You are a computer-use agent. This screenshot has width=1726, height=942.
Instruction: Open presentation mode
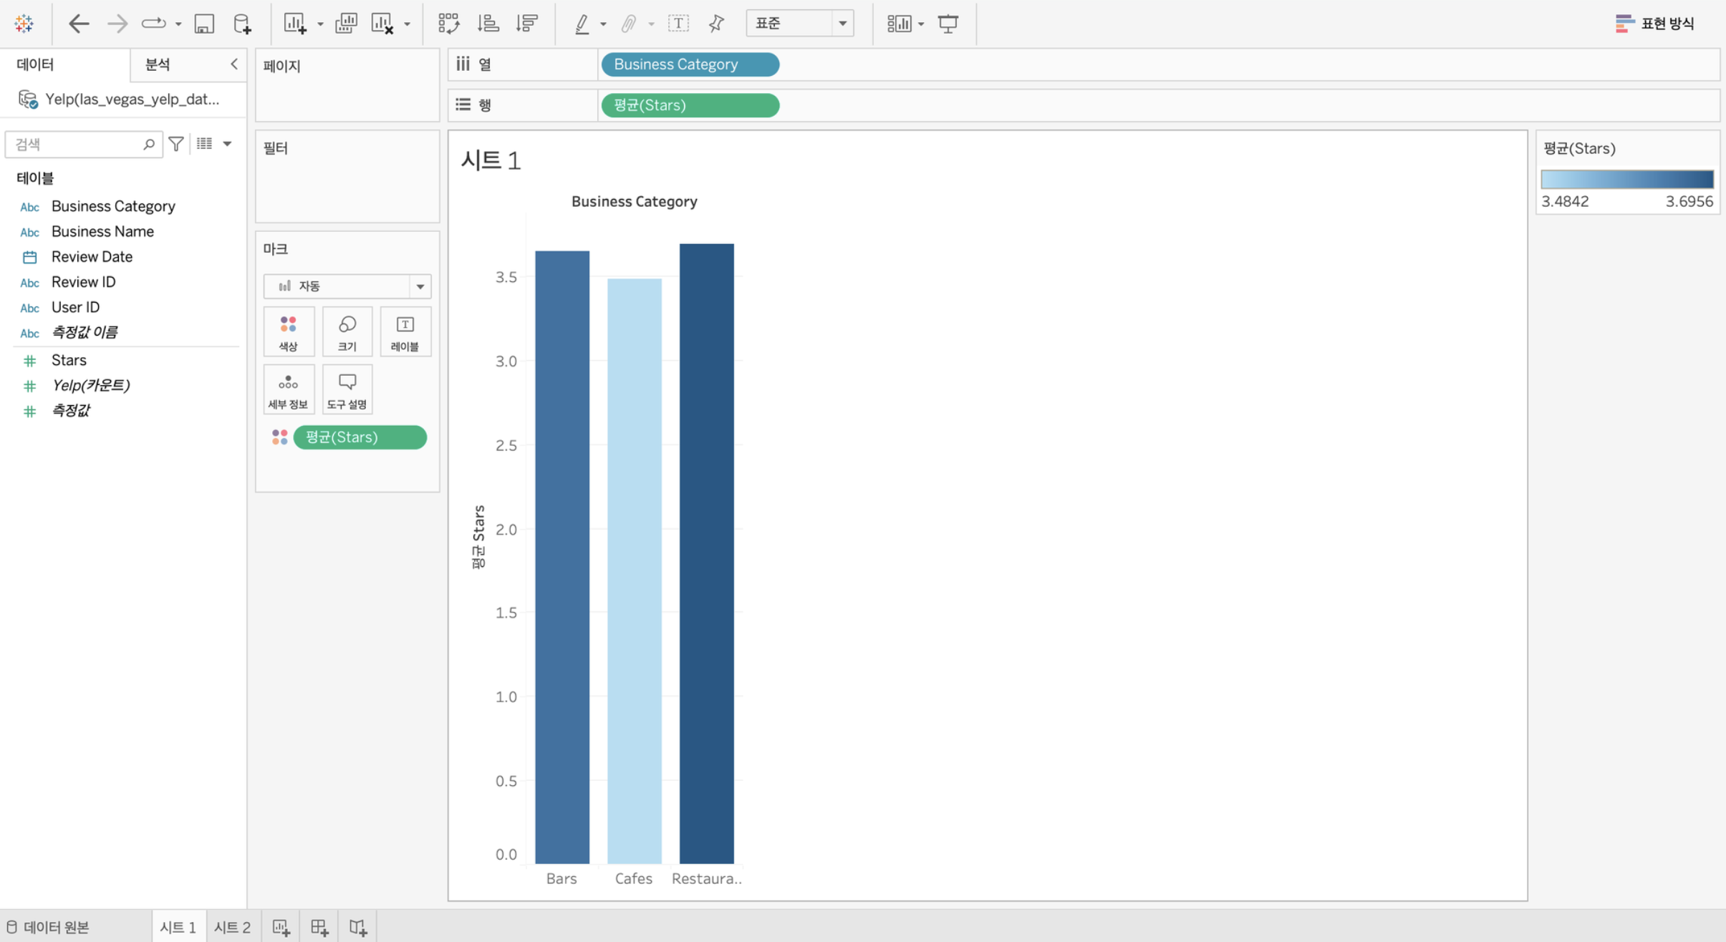[948, 24]
